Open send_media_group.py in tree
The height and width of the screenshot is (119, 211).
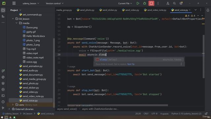34,79
